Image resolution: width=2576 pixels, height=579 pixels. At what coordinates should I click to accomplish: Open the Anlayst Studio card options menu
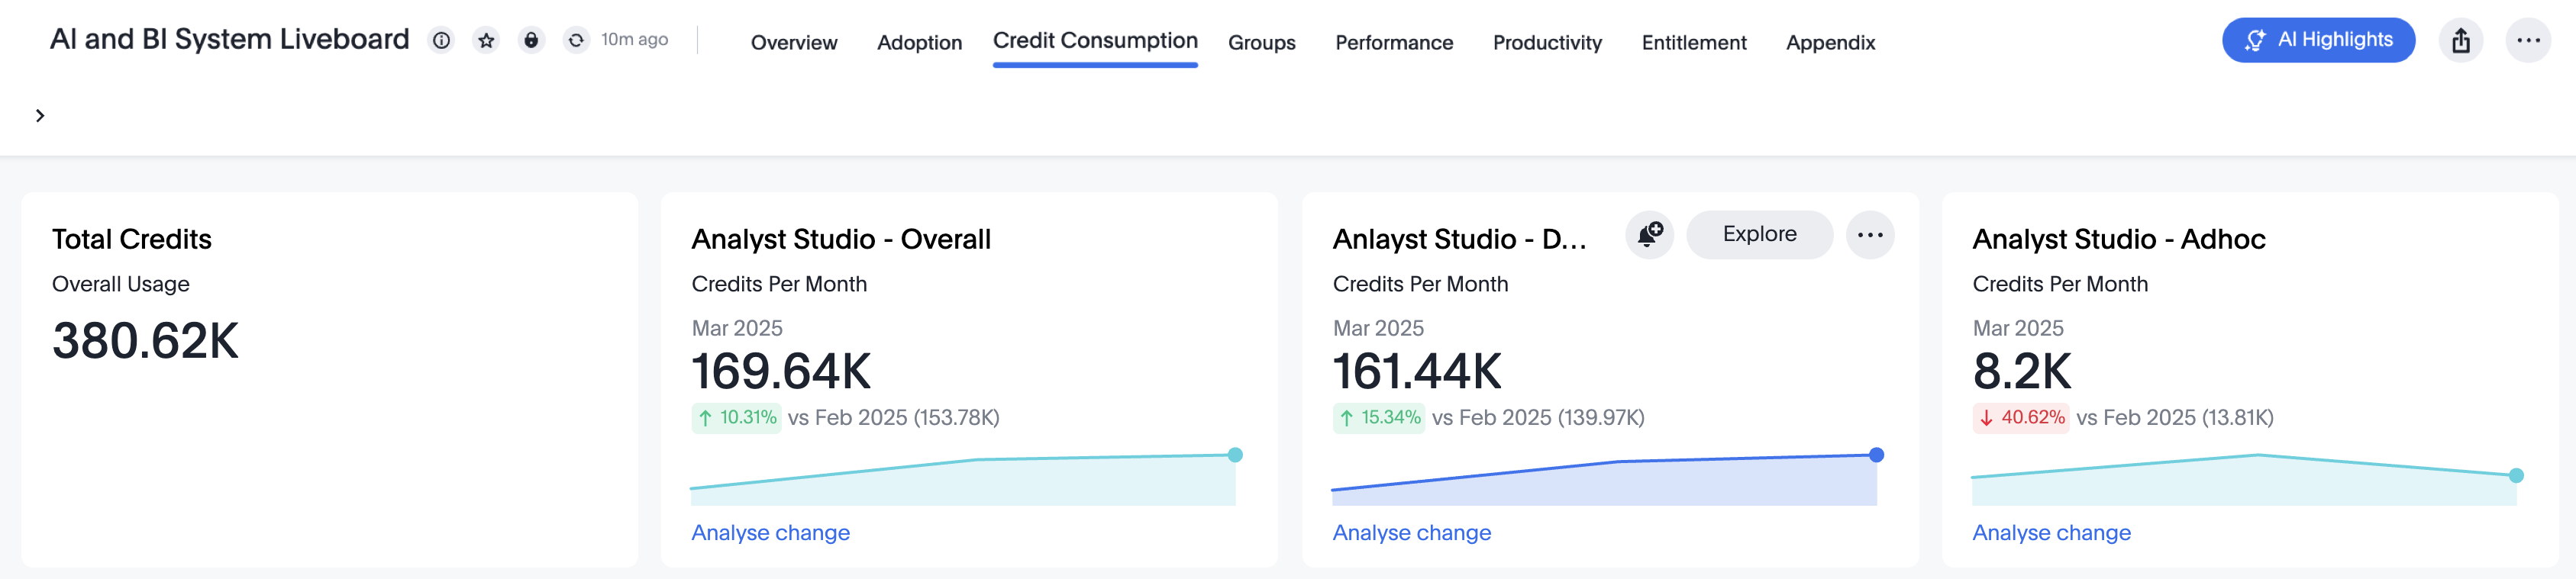[x=1870, y=235]
